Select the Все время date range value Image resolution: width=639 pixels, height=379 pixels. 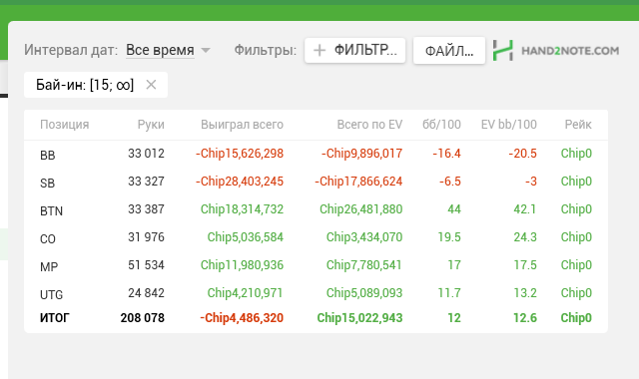click(160, 50)
